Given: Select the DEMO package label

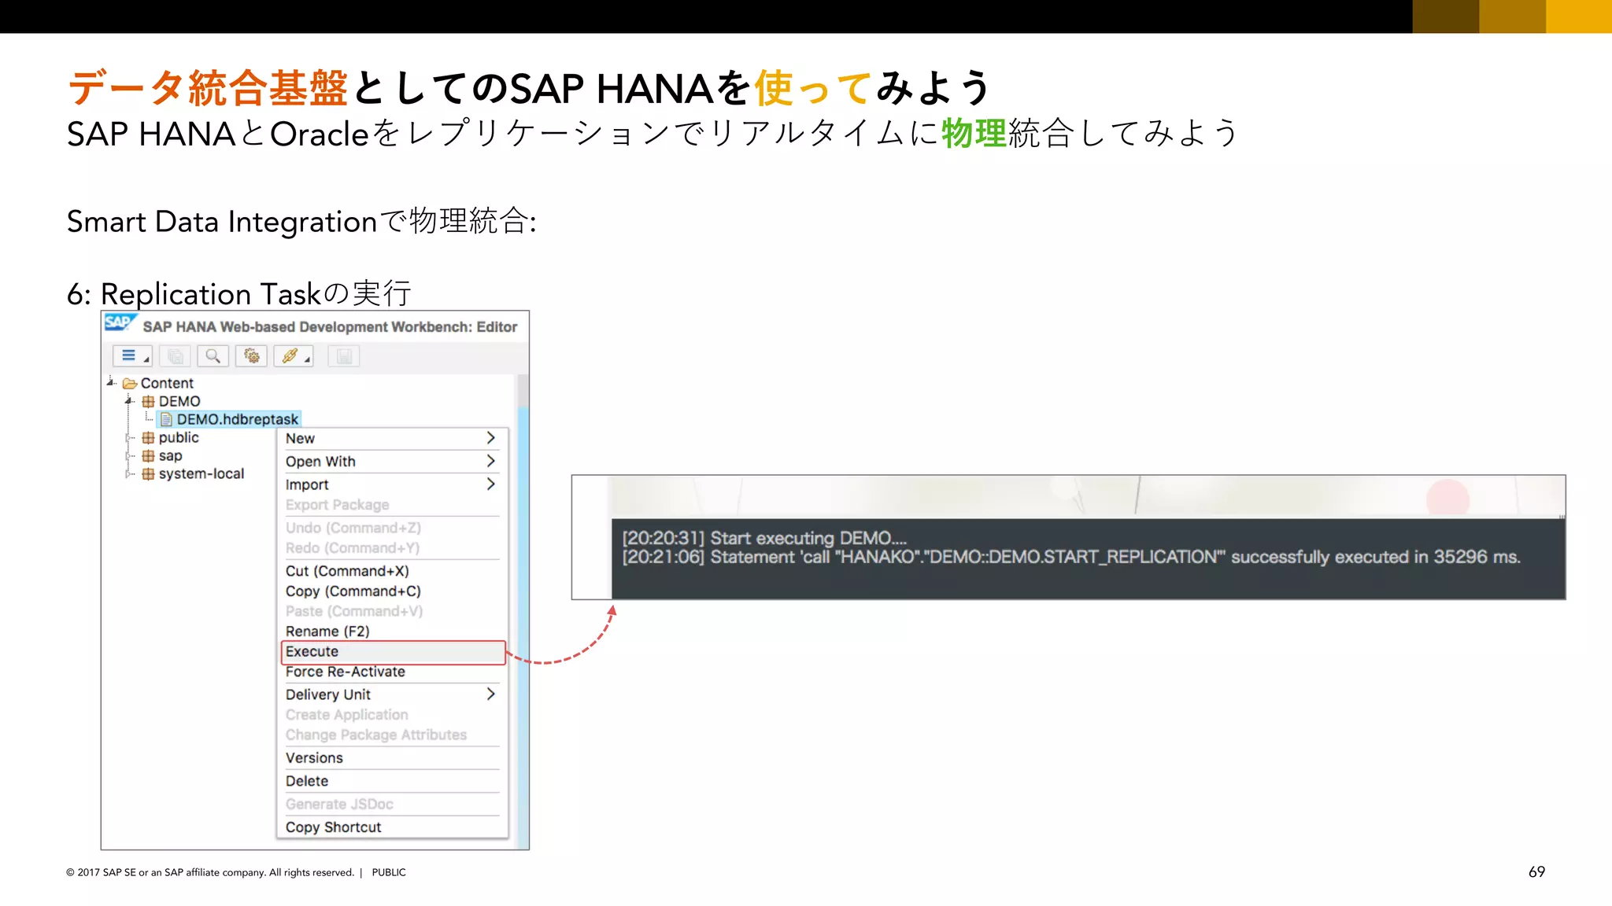Looking at the screenshot, I should point(179,402).
